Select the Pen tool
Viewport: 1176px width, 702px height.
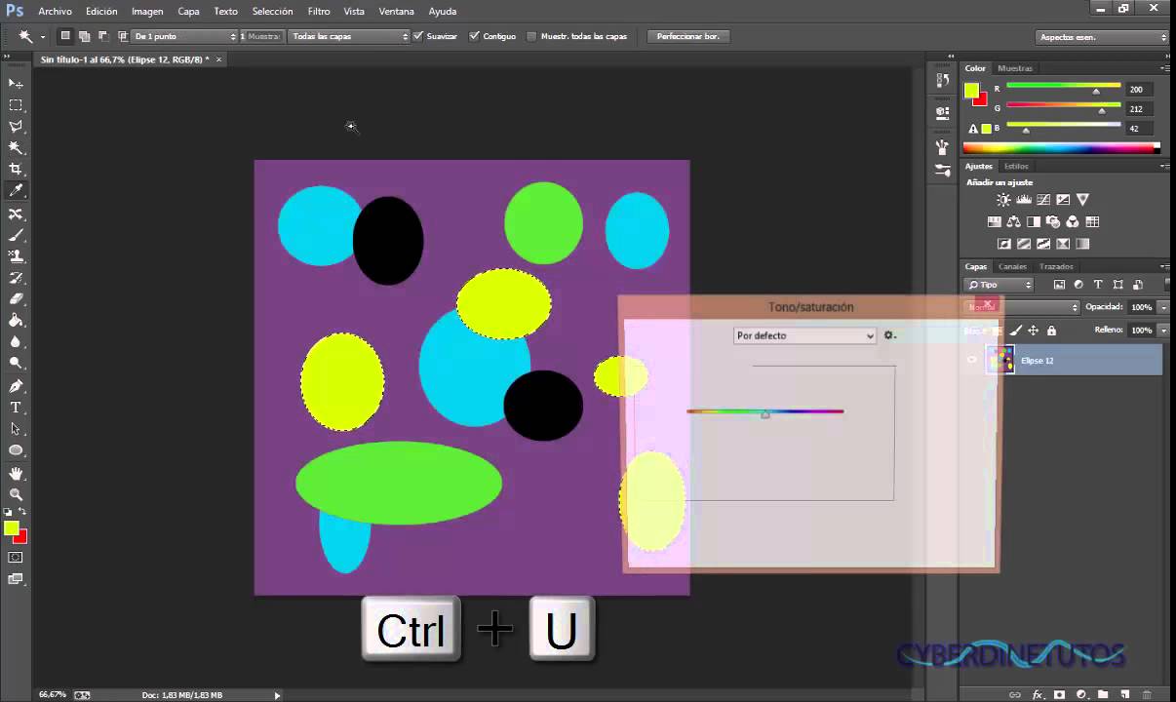(x=16, y=386)
